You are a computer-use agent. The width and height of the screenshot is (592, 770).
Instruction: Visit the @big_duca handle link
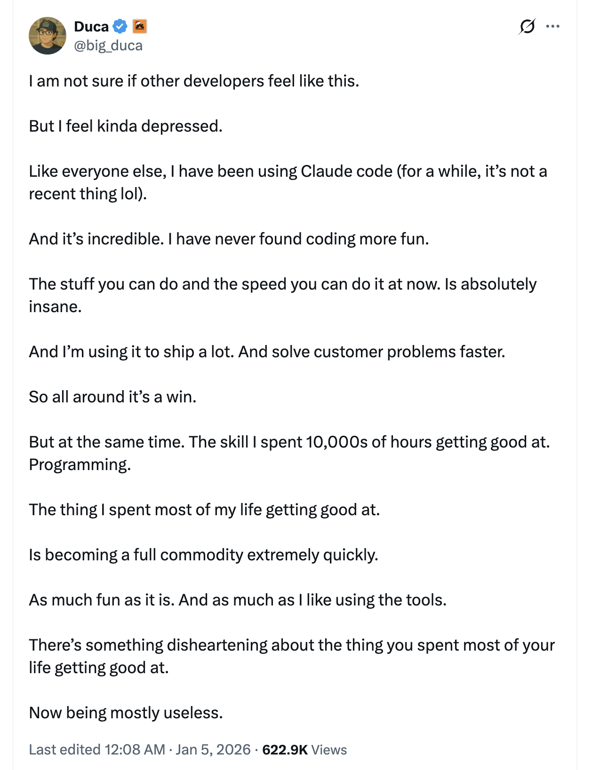108,46
